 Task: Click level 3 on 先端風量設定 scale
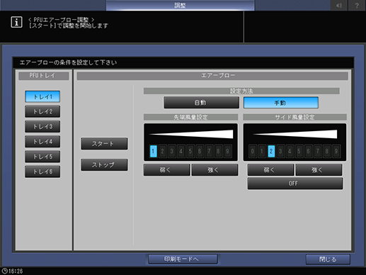click(172, 151)
